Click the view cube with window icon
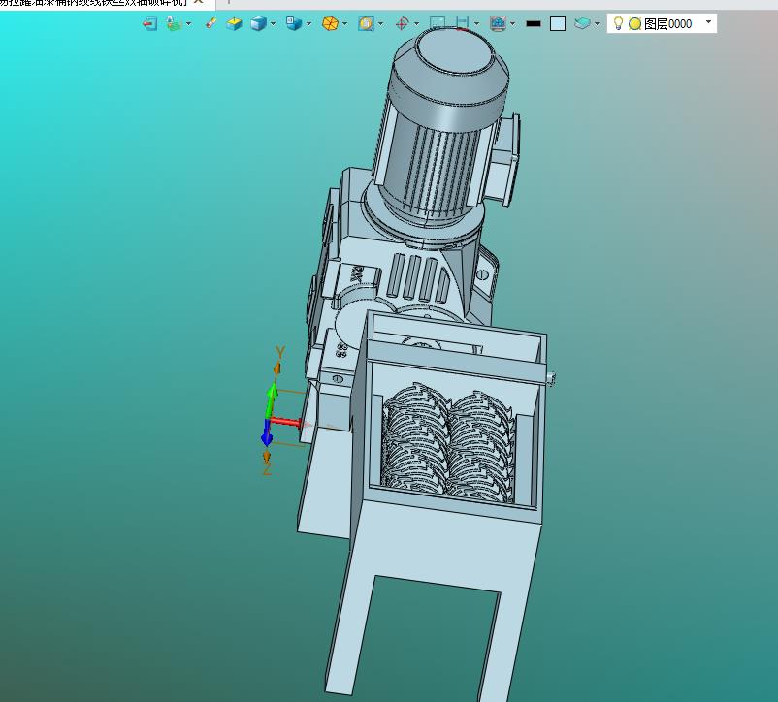This screenshot has height=702, width=778. [293, 24]
